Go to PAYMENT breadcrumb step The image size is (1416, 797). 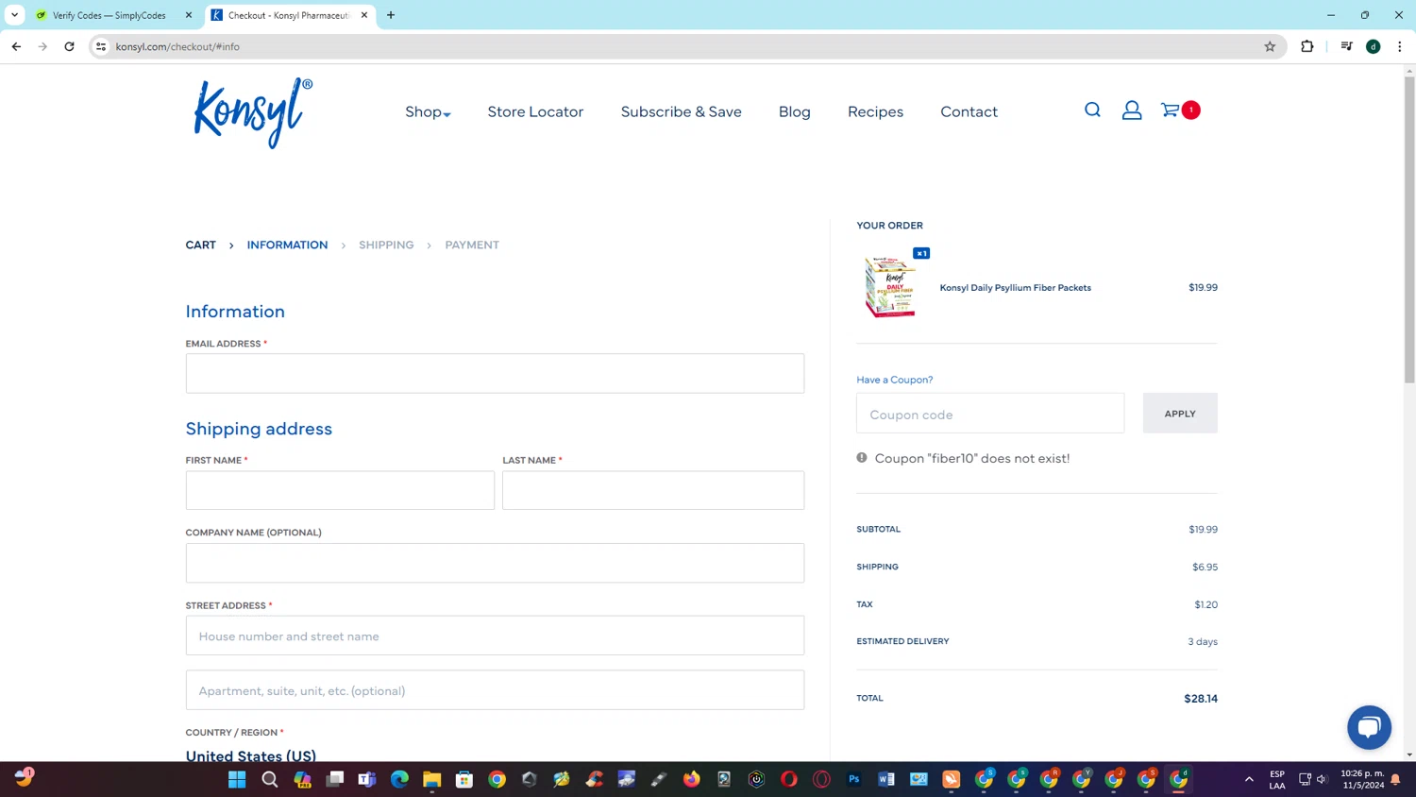click(472, 245)
